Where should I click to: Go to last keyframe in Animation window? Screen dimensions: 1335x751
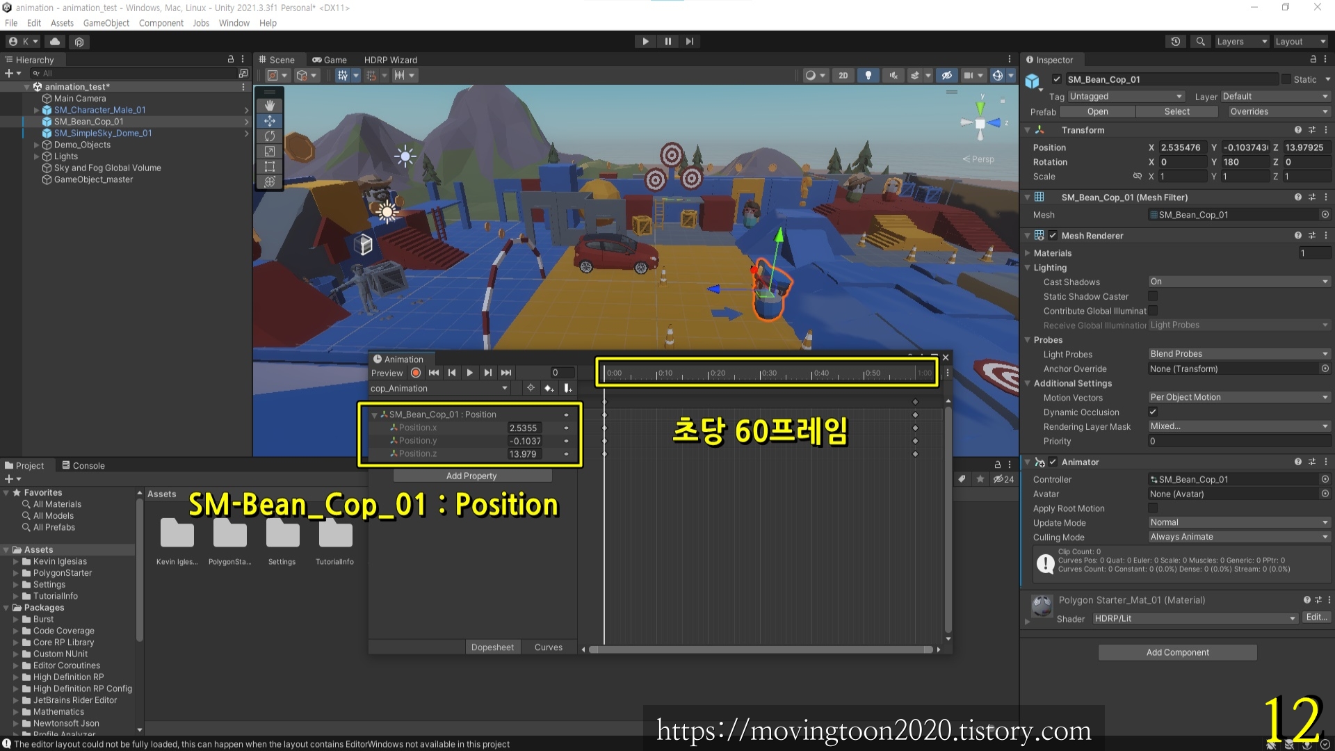tap(506, 373)
